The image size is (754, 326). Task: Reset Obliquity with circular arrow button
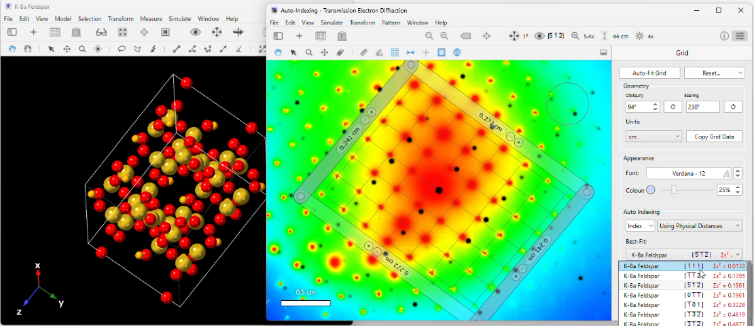pyautogui.click(x=672, y=107)
